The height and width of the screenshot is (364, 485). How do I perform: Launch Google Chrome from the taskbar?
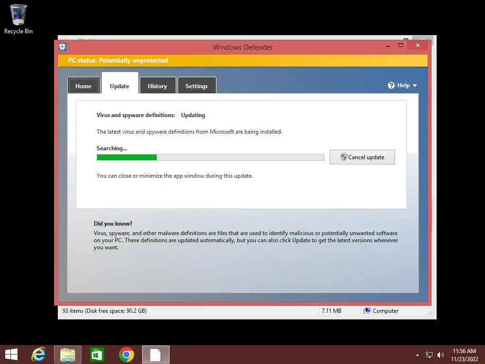click(126, 355)
